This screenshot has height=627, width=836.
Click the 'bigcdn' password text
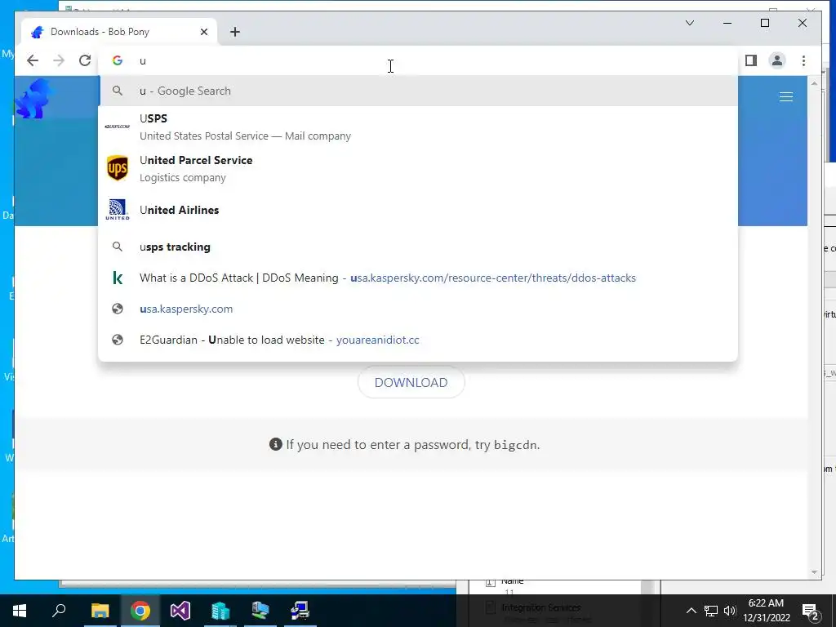pos(516,445)
